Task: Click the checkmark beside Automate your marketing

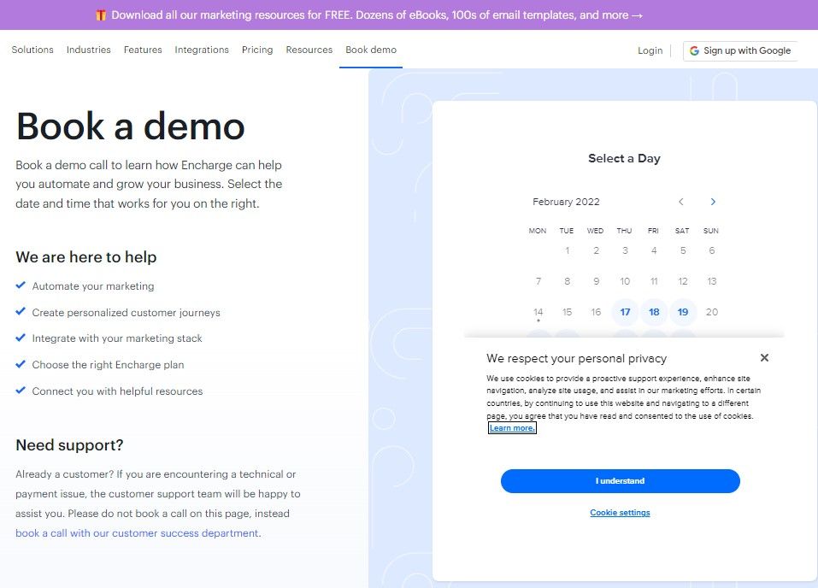Action: 21,285
